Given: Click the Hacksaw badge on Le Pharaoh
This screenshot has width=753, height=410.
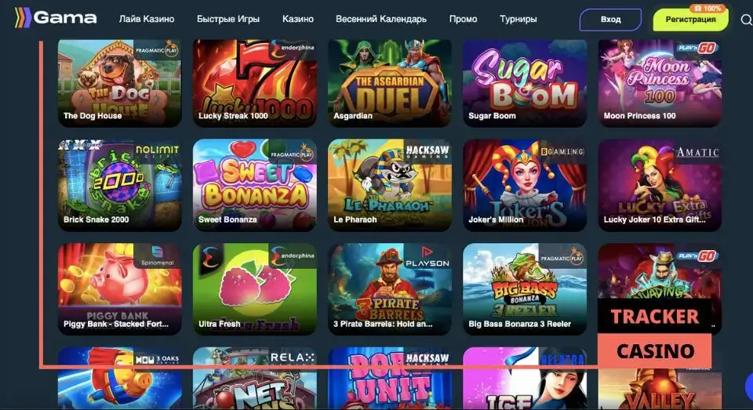Looking at the screenshot, I should click(427, 151).
